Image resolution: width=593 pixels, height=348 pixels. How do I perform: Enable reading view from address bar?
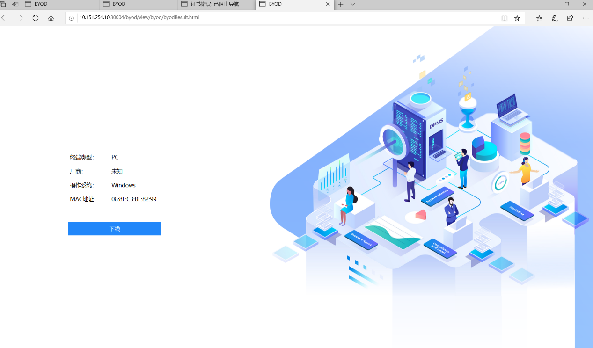coord(504,18)
